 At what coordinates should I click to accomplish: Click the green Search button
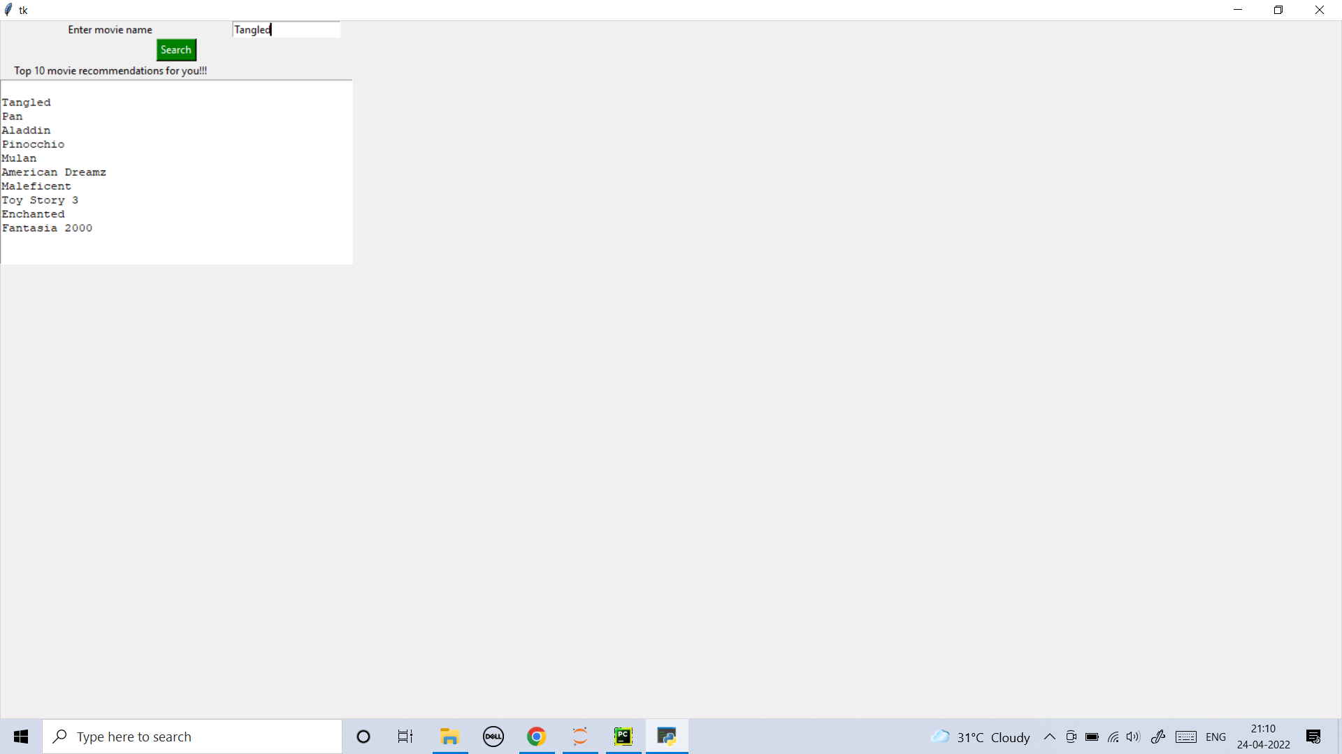tap(176, 50)
